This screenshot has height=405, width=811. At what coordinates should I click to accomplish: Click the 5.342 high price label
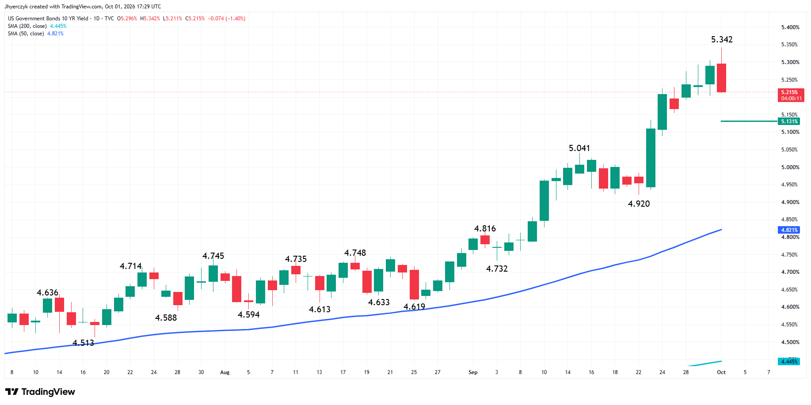point(722,40)
